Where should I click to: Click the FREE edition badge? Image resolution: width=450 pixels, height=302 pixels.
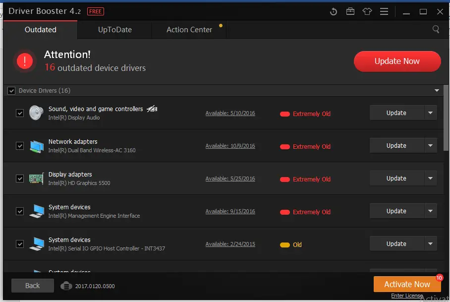point(95,11)
